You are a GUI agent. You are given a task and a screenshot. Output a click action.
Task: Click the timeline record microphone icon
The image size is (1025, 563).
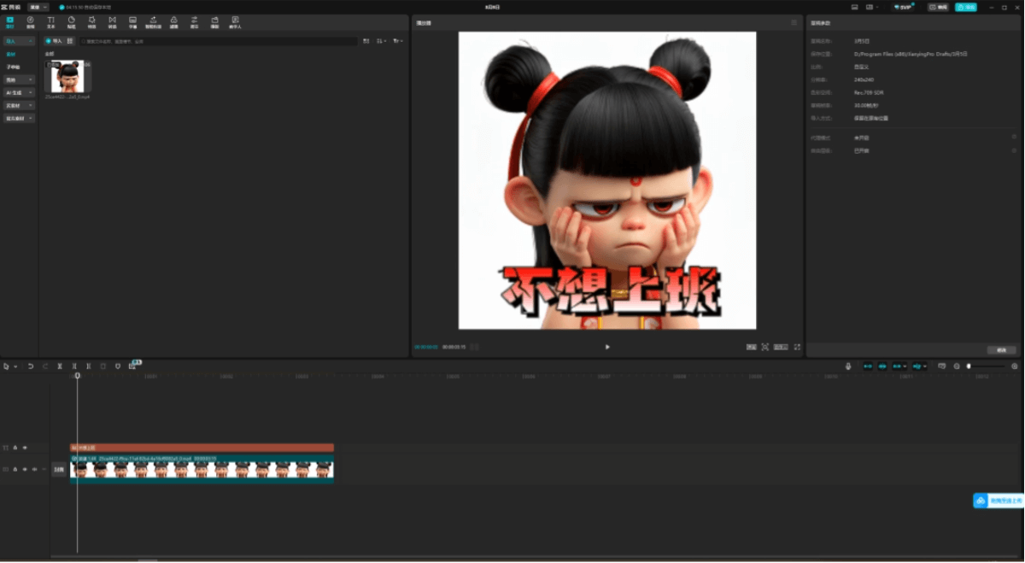pyautogui.click(x=848, y=367)
